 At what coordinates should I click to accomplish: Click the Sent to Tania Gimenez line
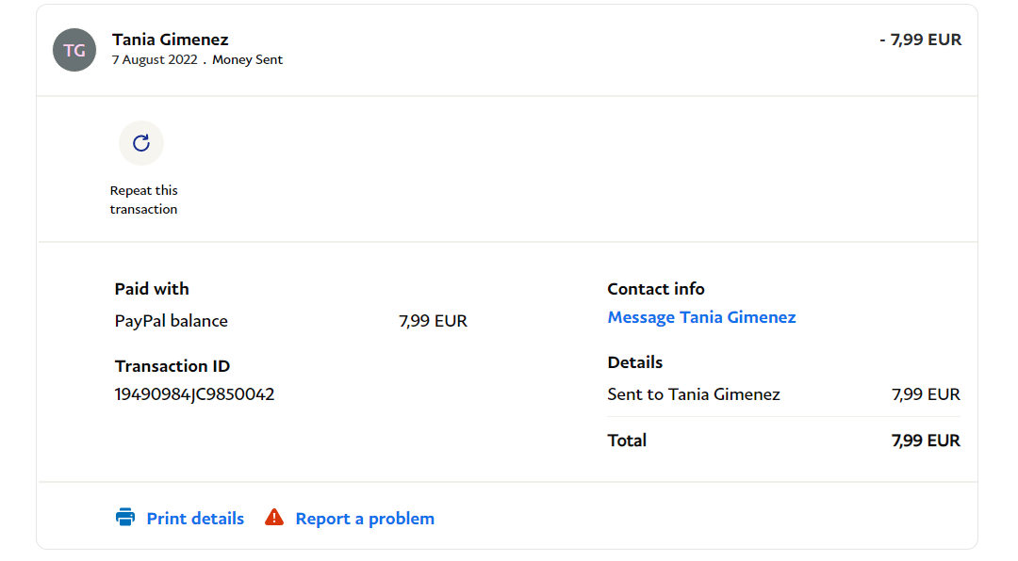pyautogui.click(x=694, y=394)
